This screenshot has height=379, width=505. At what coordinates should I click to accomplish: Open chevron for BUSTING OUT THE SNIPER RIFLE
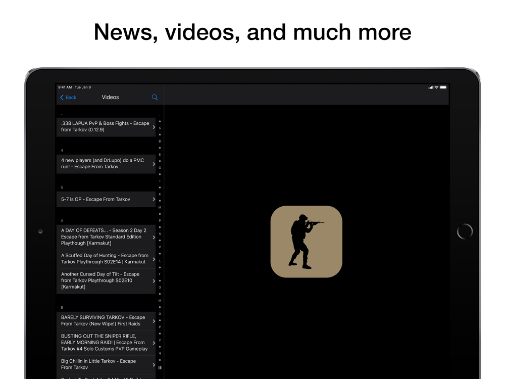[154, 343]
